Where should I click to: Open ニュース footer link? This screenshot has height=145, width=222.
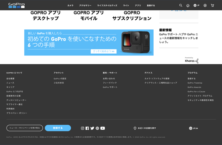10,83
